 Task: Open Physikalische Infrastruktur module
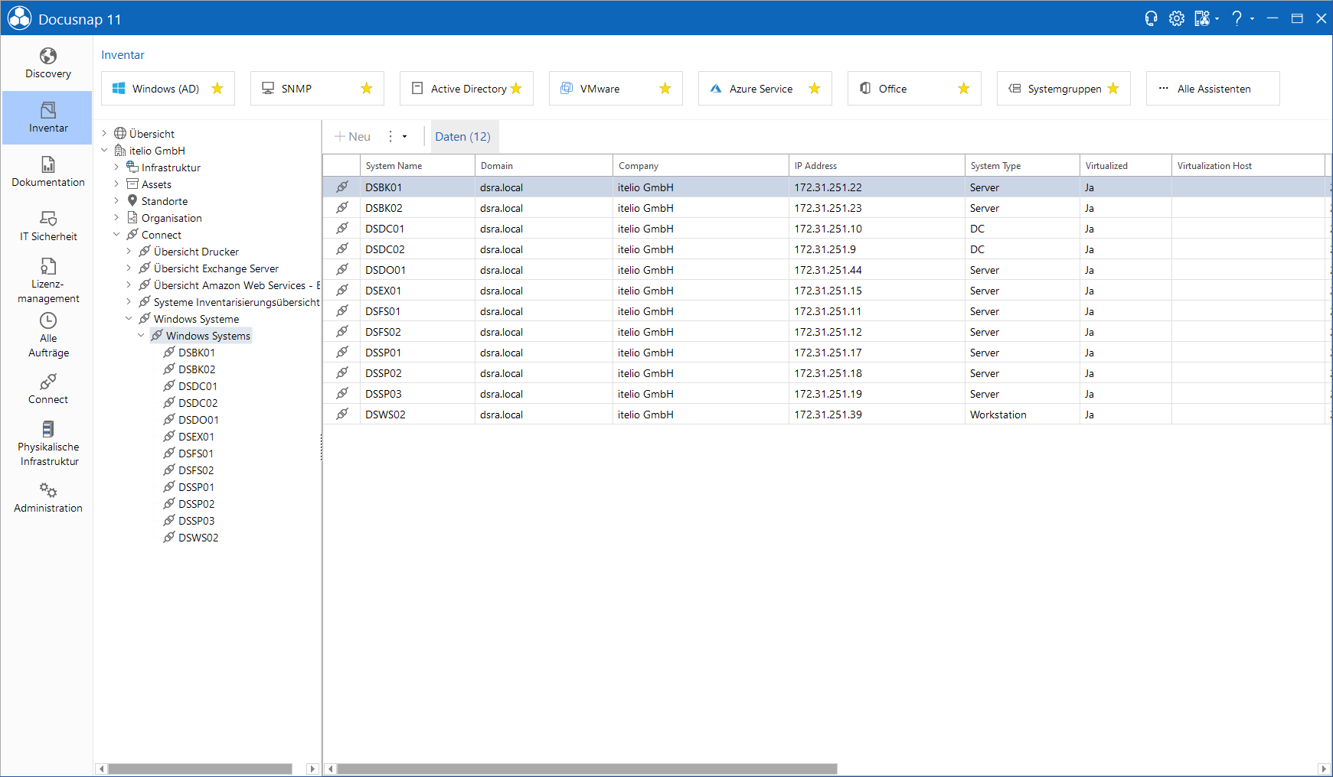coord(48,444)
